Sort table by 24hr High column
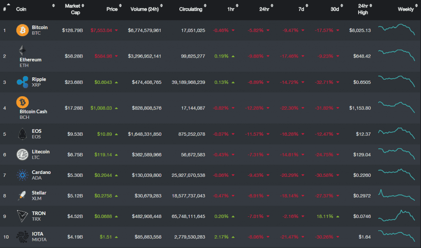Image resolution: width=421 pixels, height=248 pixels. (x=371, y=6)
